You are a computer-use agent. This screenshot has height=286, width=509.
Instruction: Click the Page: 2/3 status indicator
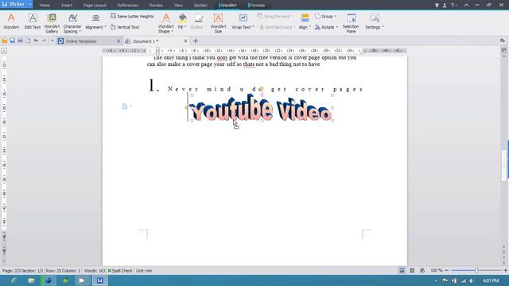11,270
